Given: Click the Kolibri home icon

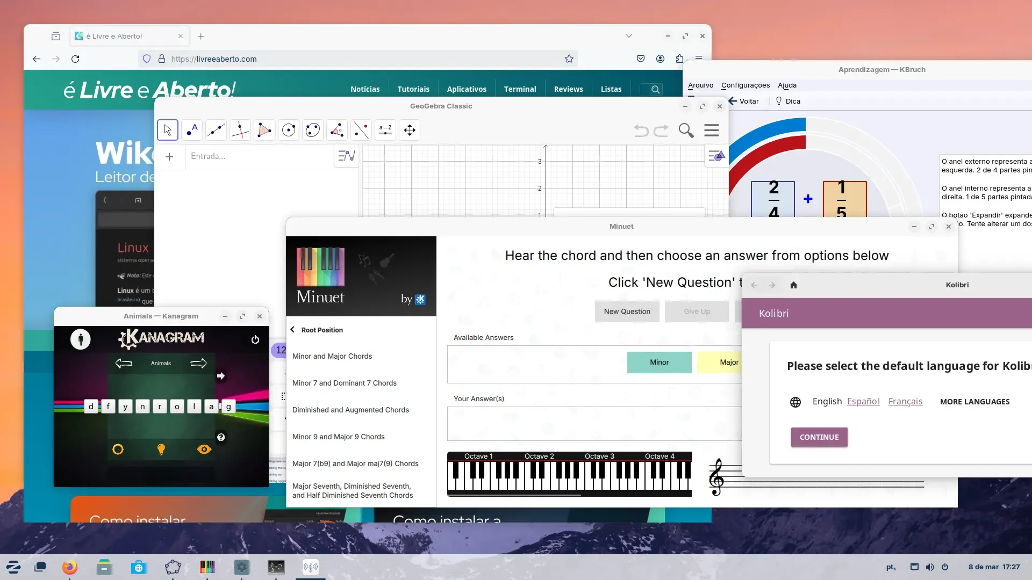Looking at the screenshot, I should (793, 285).
